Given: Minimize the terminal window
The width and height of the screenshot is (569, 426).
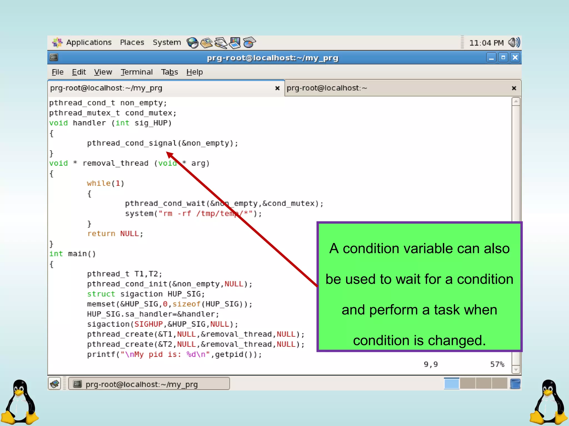Looking at the screenshot, I should pyautogui.click(x=491, y=58).
